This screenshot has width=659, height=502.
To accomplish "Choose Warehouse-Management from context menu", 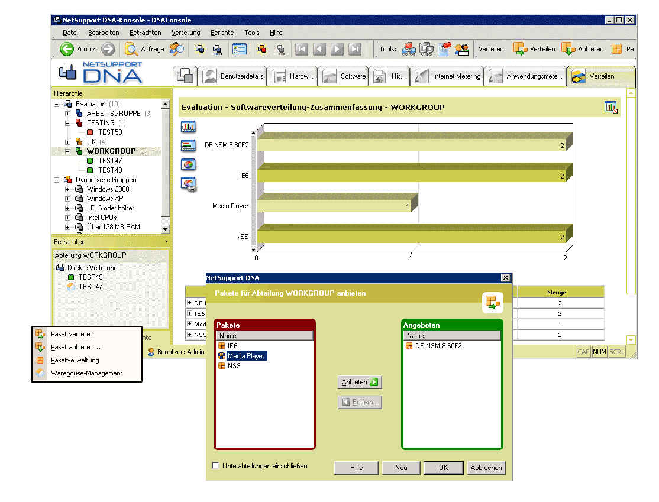I will 87,373.
